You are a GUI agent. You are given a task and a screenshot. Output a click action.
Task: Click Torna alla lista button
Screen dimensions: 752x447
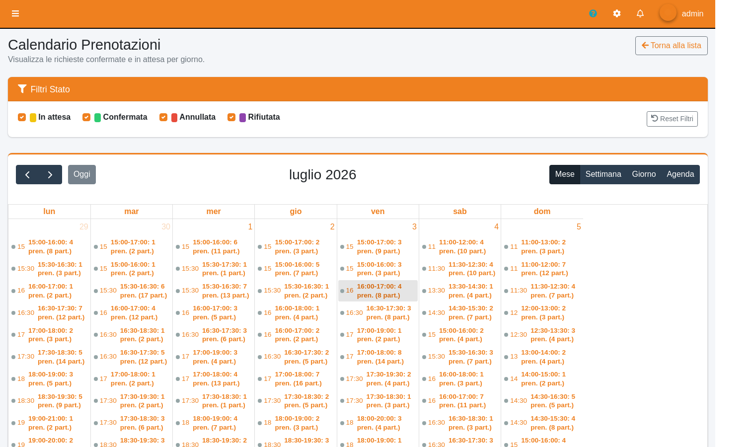[672, 46]
